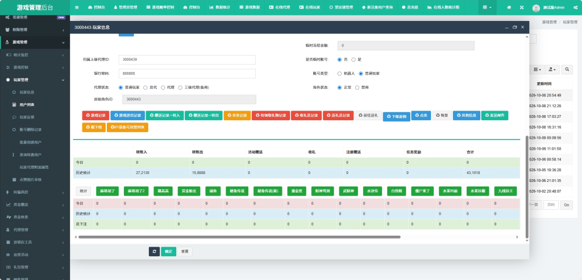Select 正常 role status
The image size is (582, 280).
pos(340,87)
